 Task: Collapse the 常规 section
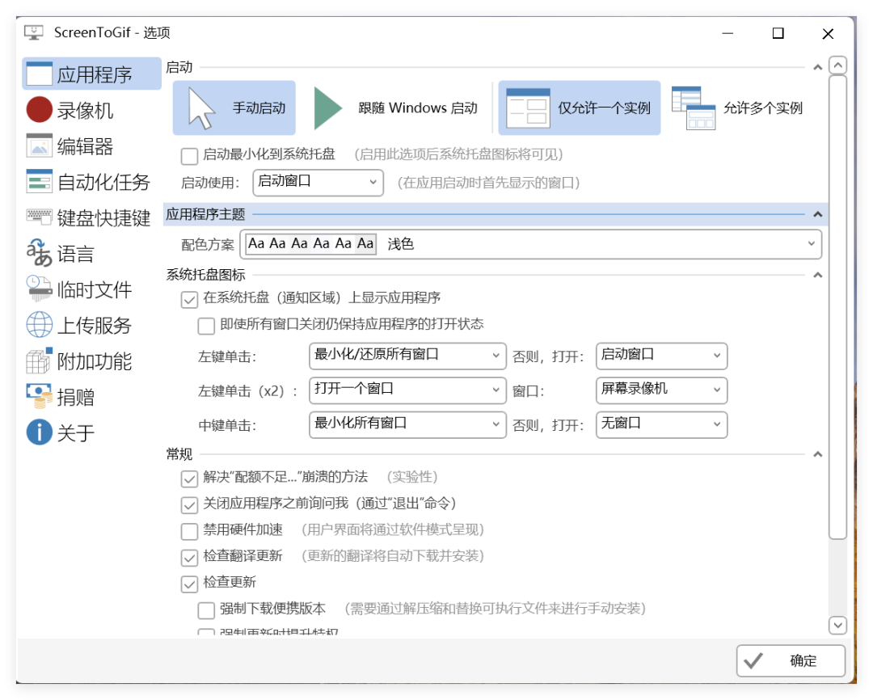coord(817,454)
